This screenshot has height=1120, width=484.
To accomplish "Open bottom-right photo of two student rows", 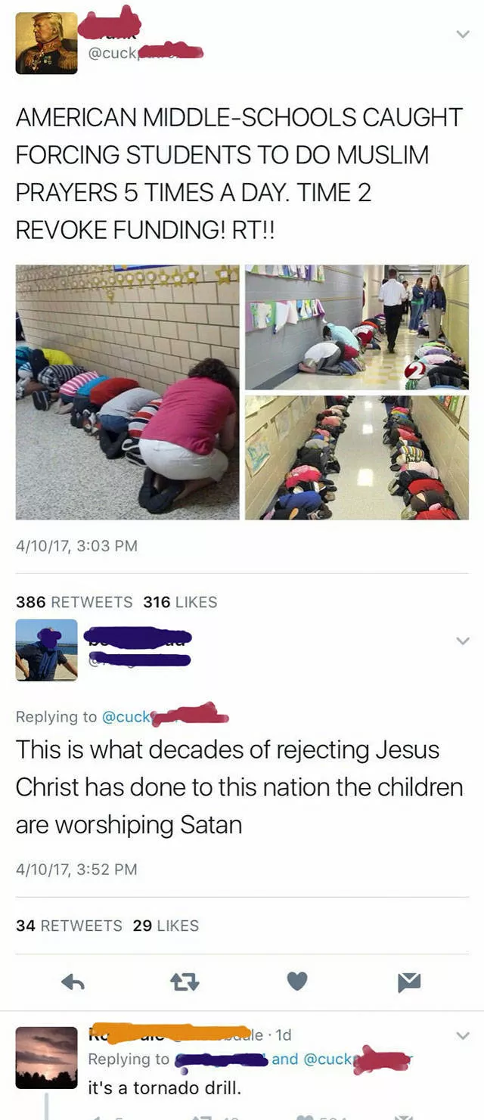I will [357, 458].
